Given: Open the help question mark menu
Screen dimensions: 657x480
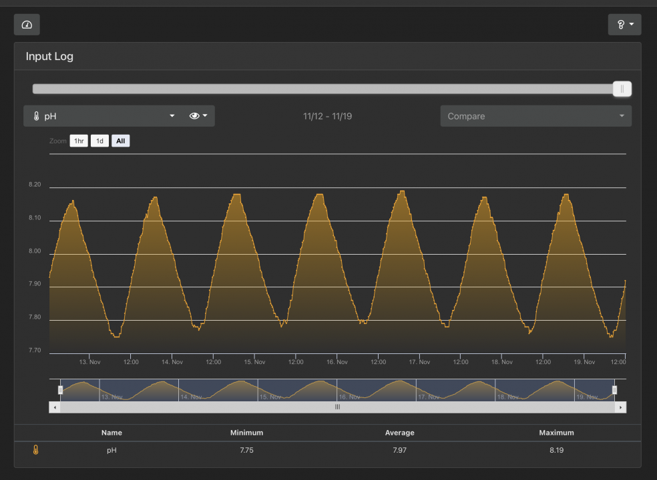Looking at the screenshot, I should click(624, 25).
